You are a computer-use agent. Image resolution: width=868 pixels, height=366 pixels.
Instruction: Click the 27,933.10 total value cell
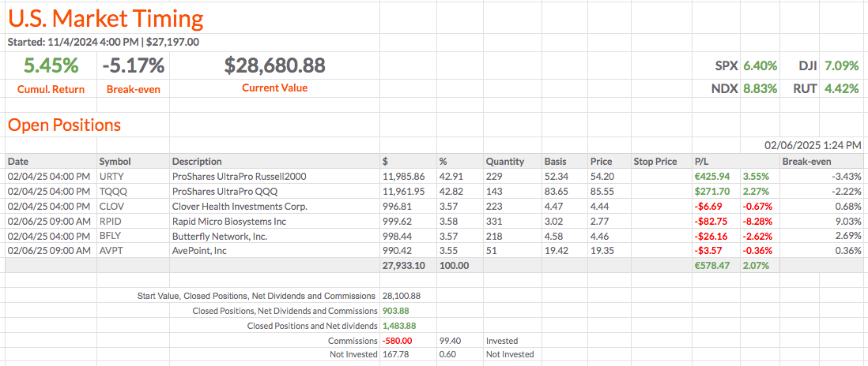point(403,266)
